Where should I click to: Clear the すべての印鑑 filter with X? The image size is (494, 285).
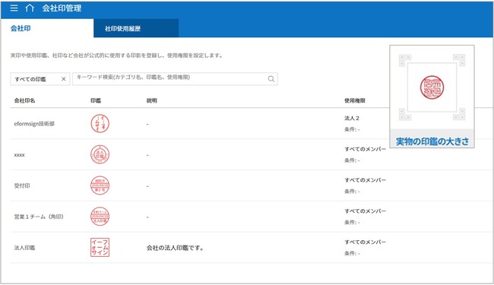click(63, 79)
